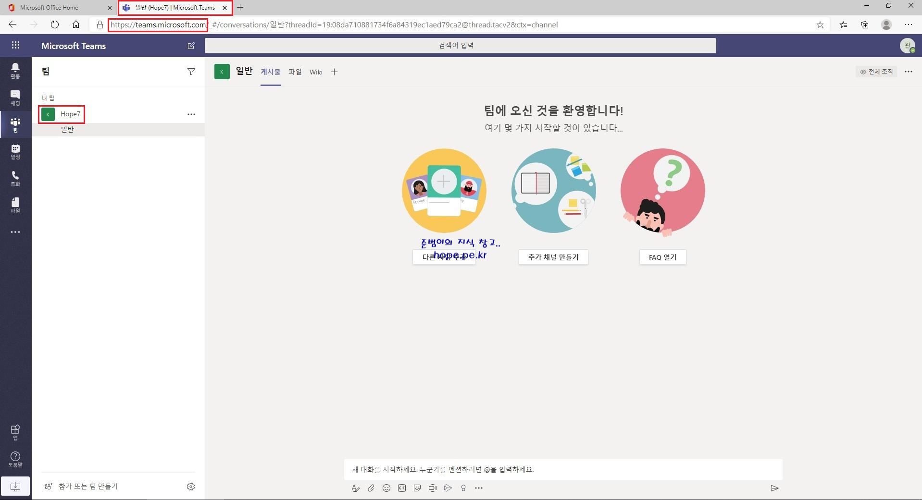This screenshot has height=500, width=922.
Task: Open the browser profile icon
Action: [x=886, y=25]
